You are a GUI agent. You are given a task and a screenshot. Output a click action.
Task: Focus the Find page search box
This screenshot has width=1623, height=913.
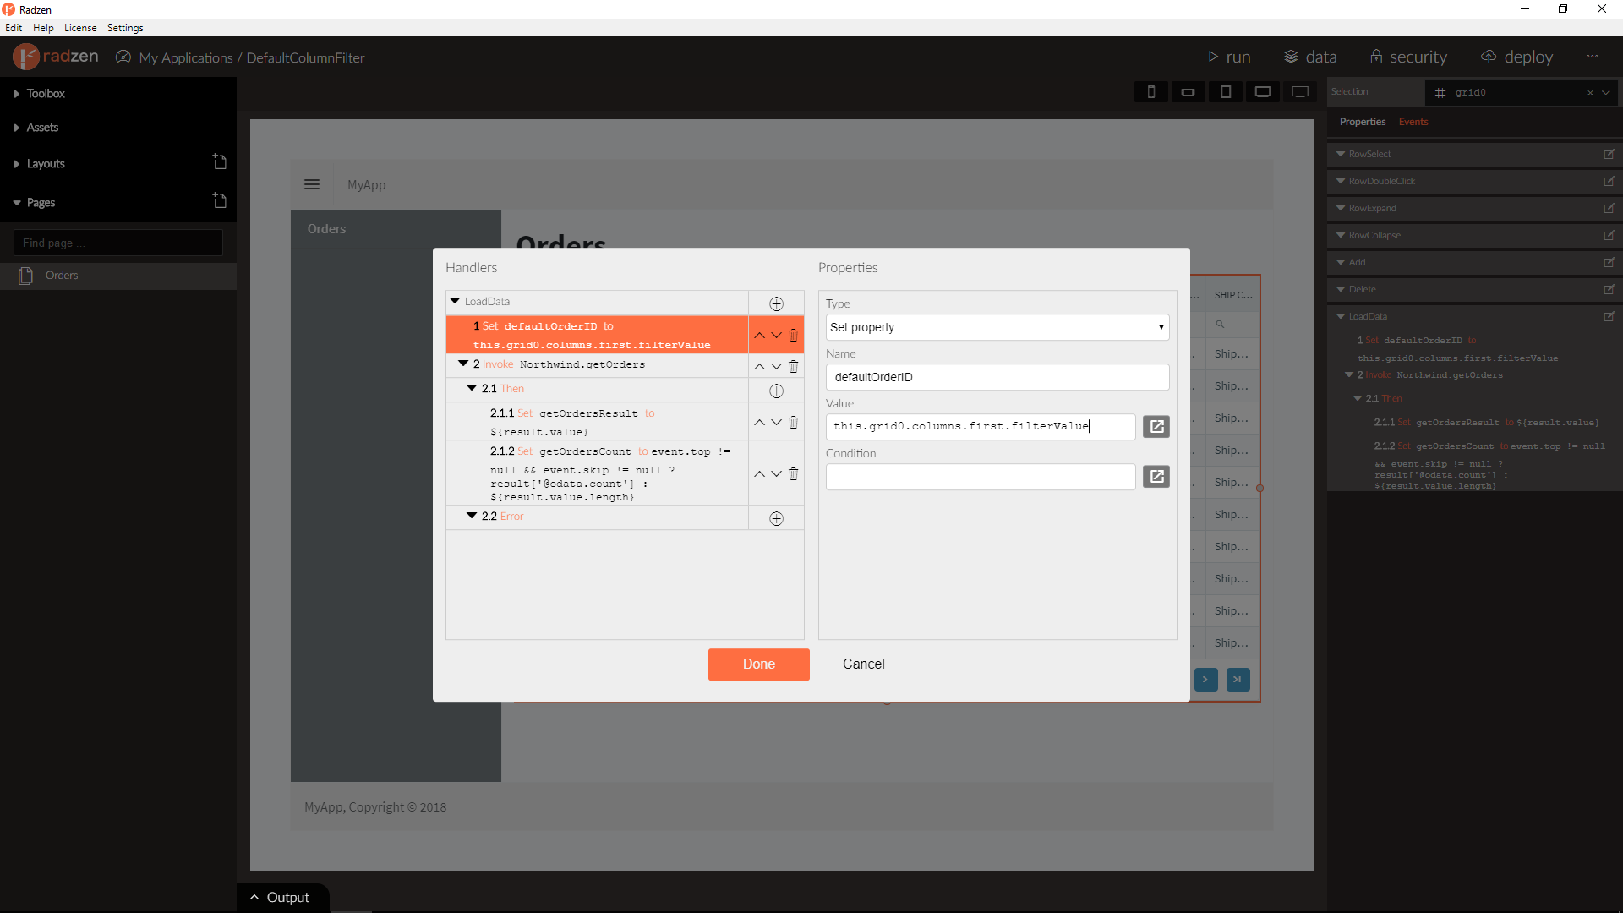pos(118,243)
